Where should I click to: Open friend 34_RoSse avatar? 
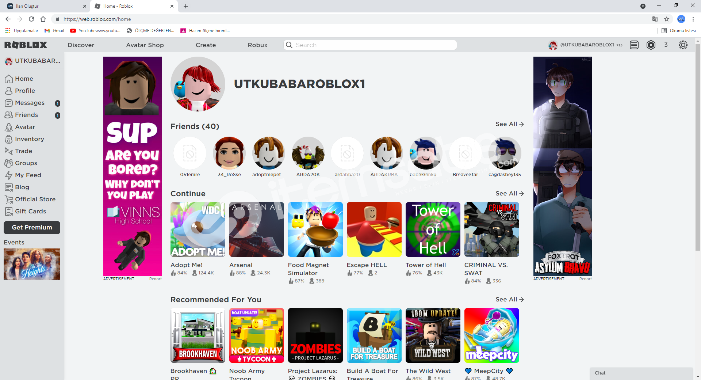point(229,153)
